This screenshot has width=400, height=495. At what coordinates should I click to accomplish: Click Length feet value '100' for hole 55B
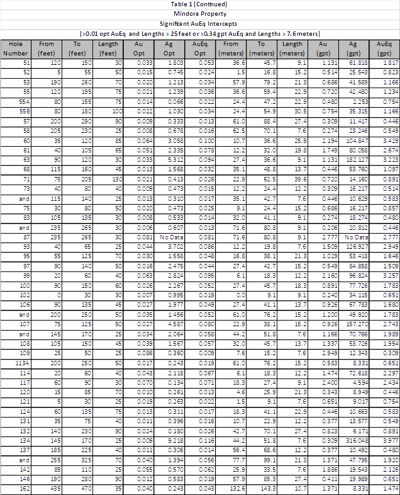click(x=117, y=111)
